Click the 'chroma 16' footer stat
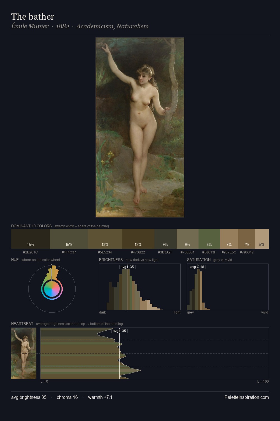 [67, 397]
